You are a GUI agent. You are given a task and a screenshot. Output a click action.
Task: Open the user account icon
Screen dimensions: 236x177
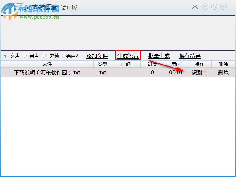[x=195, y=6]
